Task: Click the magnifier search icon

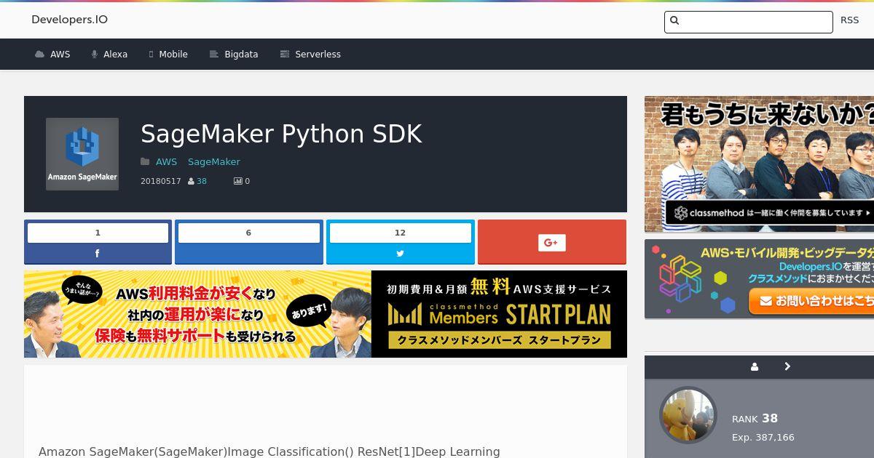Action: 674,21
